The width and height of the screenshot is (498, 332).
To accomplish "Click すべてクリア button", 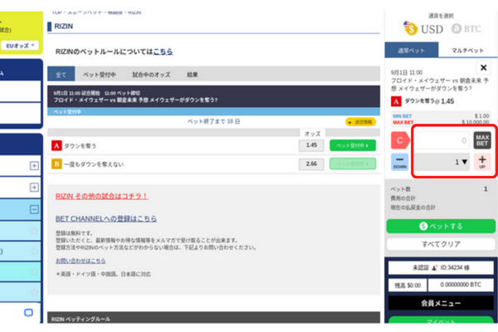I will pyautogui.click(x=441, y=244).
